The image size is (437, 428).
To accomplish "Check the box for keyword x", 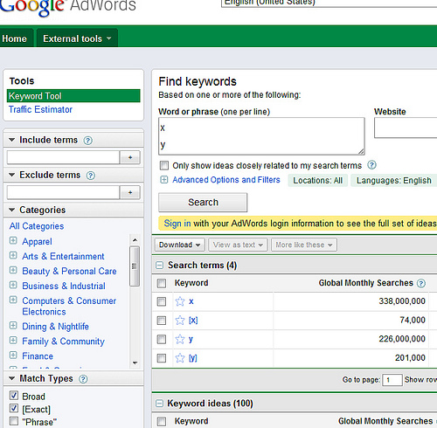I will pyautogui.click(x=162, y=301).
